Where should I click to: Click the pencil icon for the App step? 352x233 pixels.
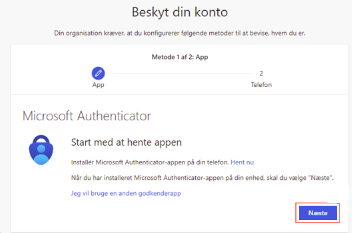pyautogui.click(x=98, y=73)
